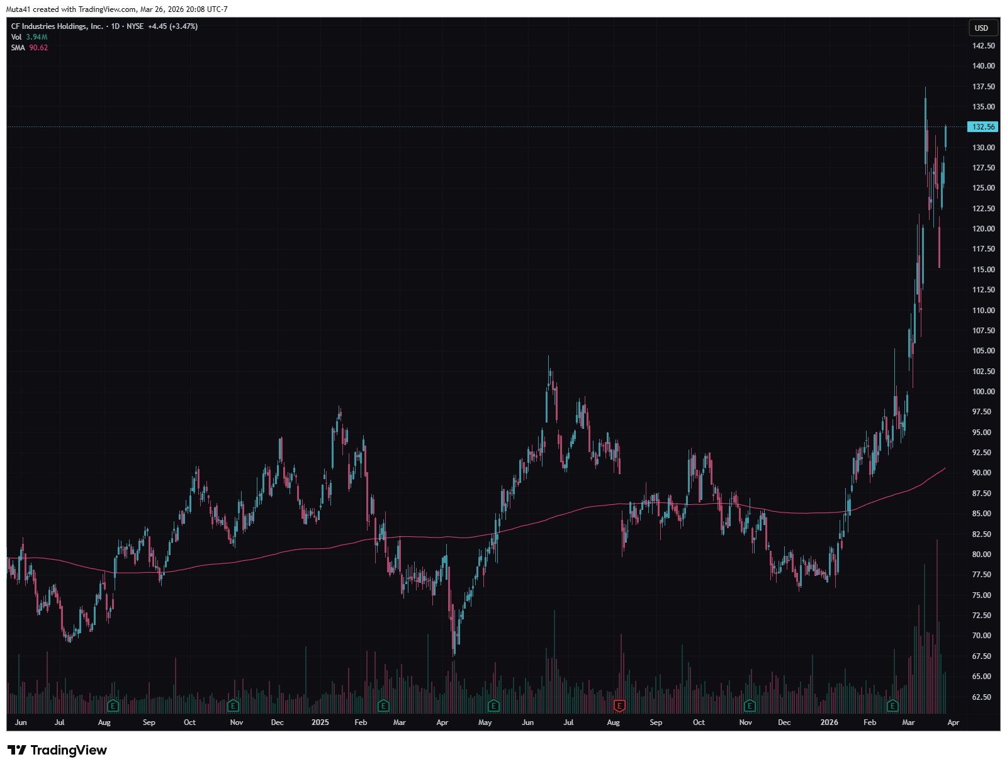Click the 130.00 price axis label

pyautogui.click(x=984, y=148)
